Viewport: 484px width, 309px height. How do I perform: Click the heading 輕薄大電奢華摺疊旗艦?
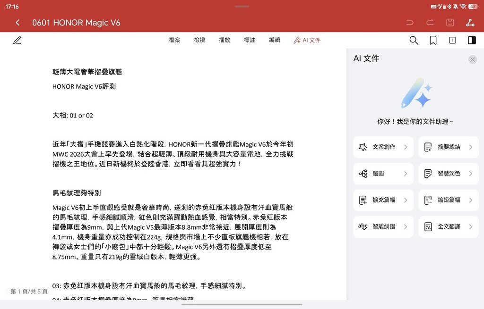point(87,72)
